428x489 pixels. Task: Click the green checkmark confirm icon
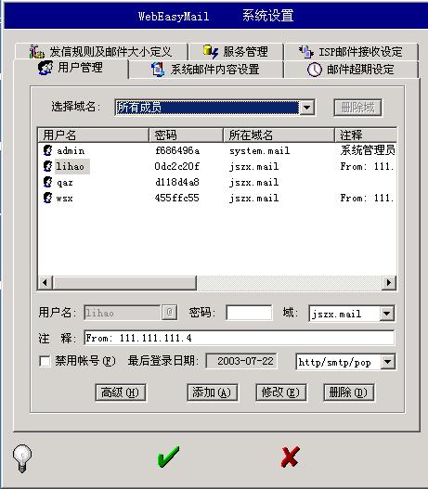click(168, 457)
